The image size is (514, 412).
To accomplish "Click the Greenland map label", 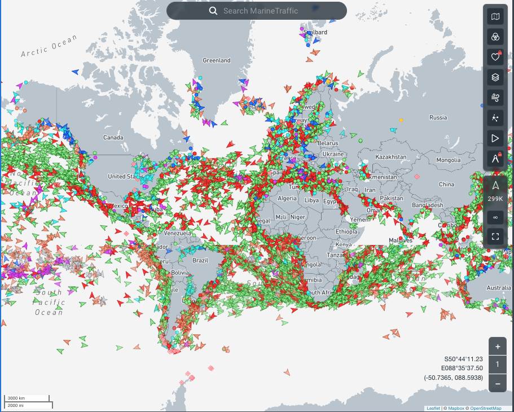I will [x=217, y=60].
